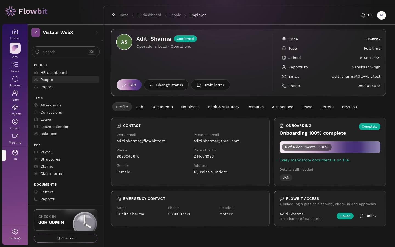The image size is (395, 247).
Task: Open the Payslips tab
Action: [349, 107]
